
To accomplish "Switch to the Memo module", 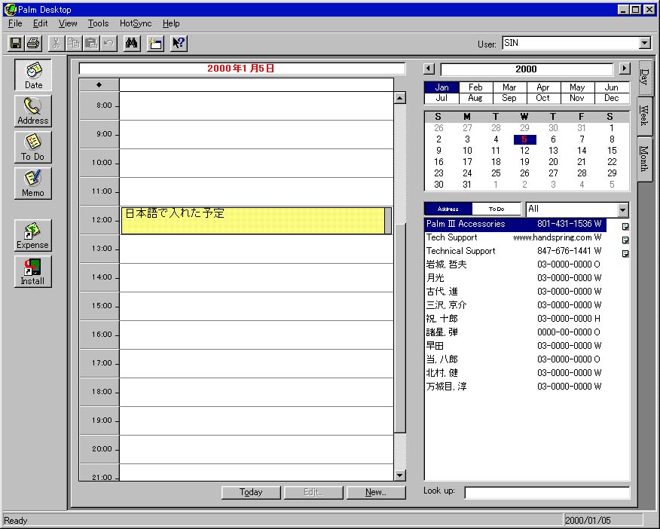I will [x=33, y=183].
